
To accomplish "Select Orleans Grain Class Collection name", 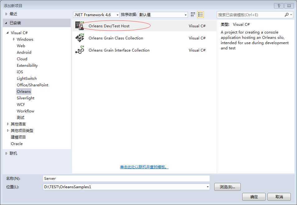I will 116,38.
